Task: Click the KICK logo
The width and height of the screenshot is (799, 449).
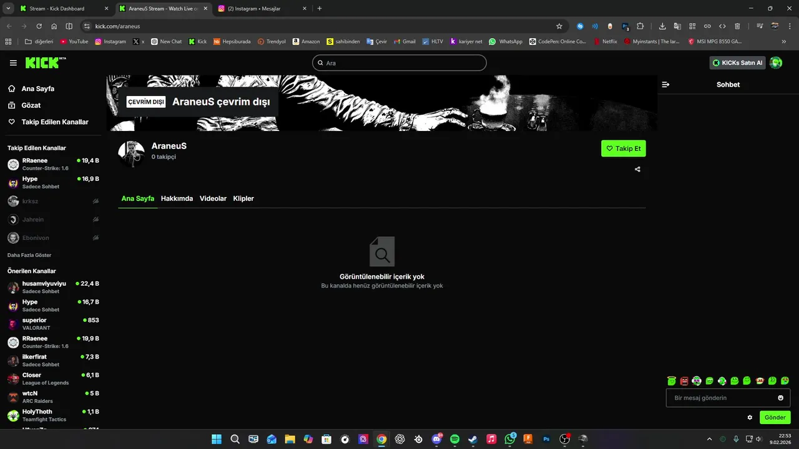Action: (x=45, y=62)
